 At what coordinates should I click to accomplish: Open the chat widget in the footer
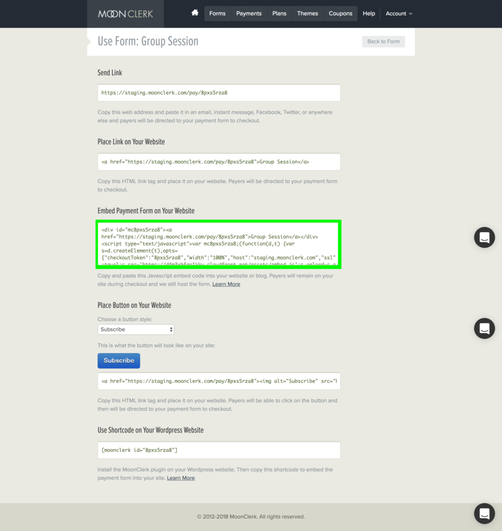click(484, 513)
